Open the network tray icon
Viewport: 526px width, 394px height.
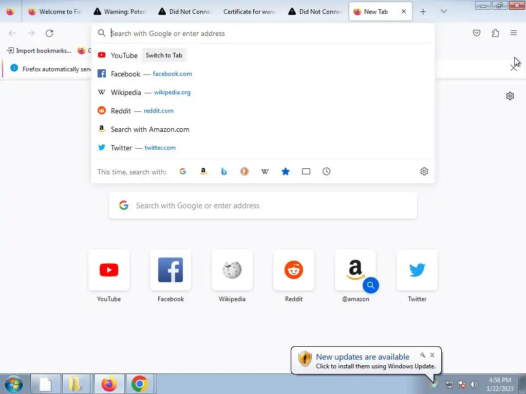click(449, 384)
